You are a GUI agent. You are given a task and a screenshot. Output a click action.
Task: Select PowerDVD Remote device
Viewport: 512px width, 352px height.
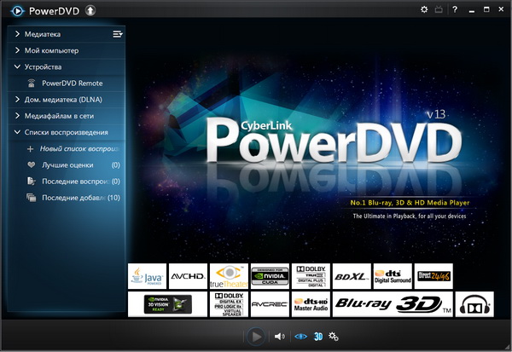72,84
